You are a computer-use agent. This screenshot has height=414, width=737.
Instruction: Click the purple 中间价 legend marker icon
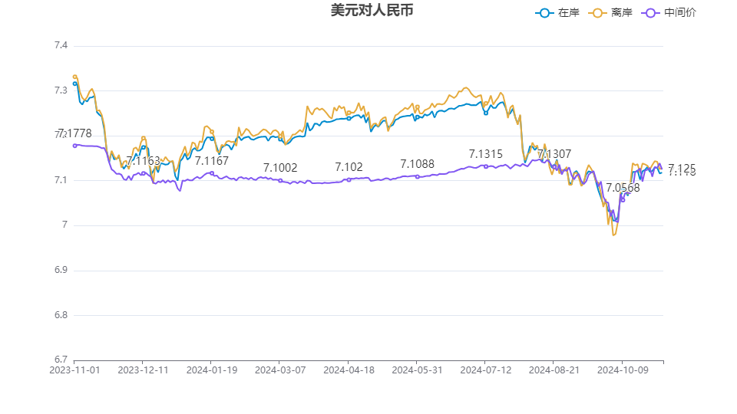(x=652, y=13)
